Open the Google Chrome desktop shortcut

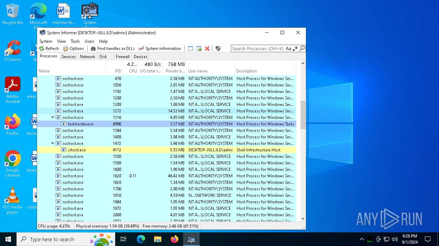[x=13, y=164]
